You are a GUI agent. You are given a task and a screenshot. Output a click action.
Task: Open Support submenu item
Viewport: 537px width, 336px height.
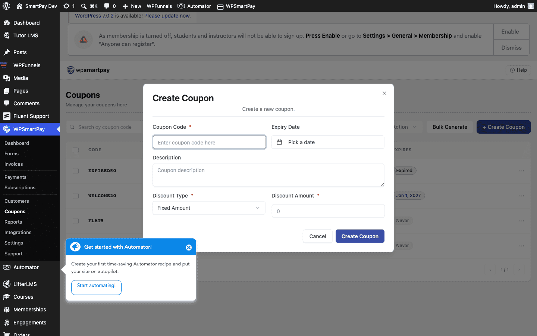tap(13, 253)
